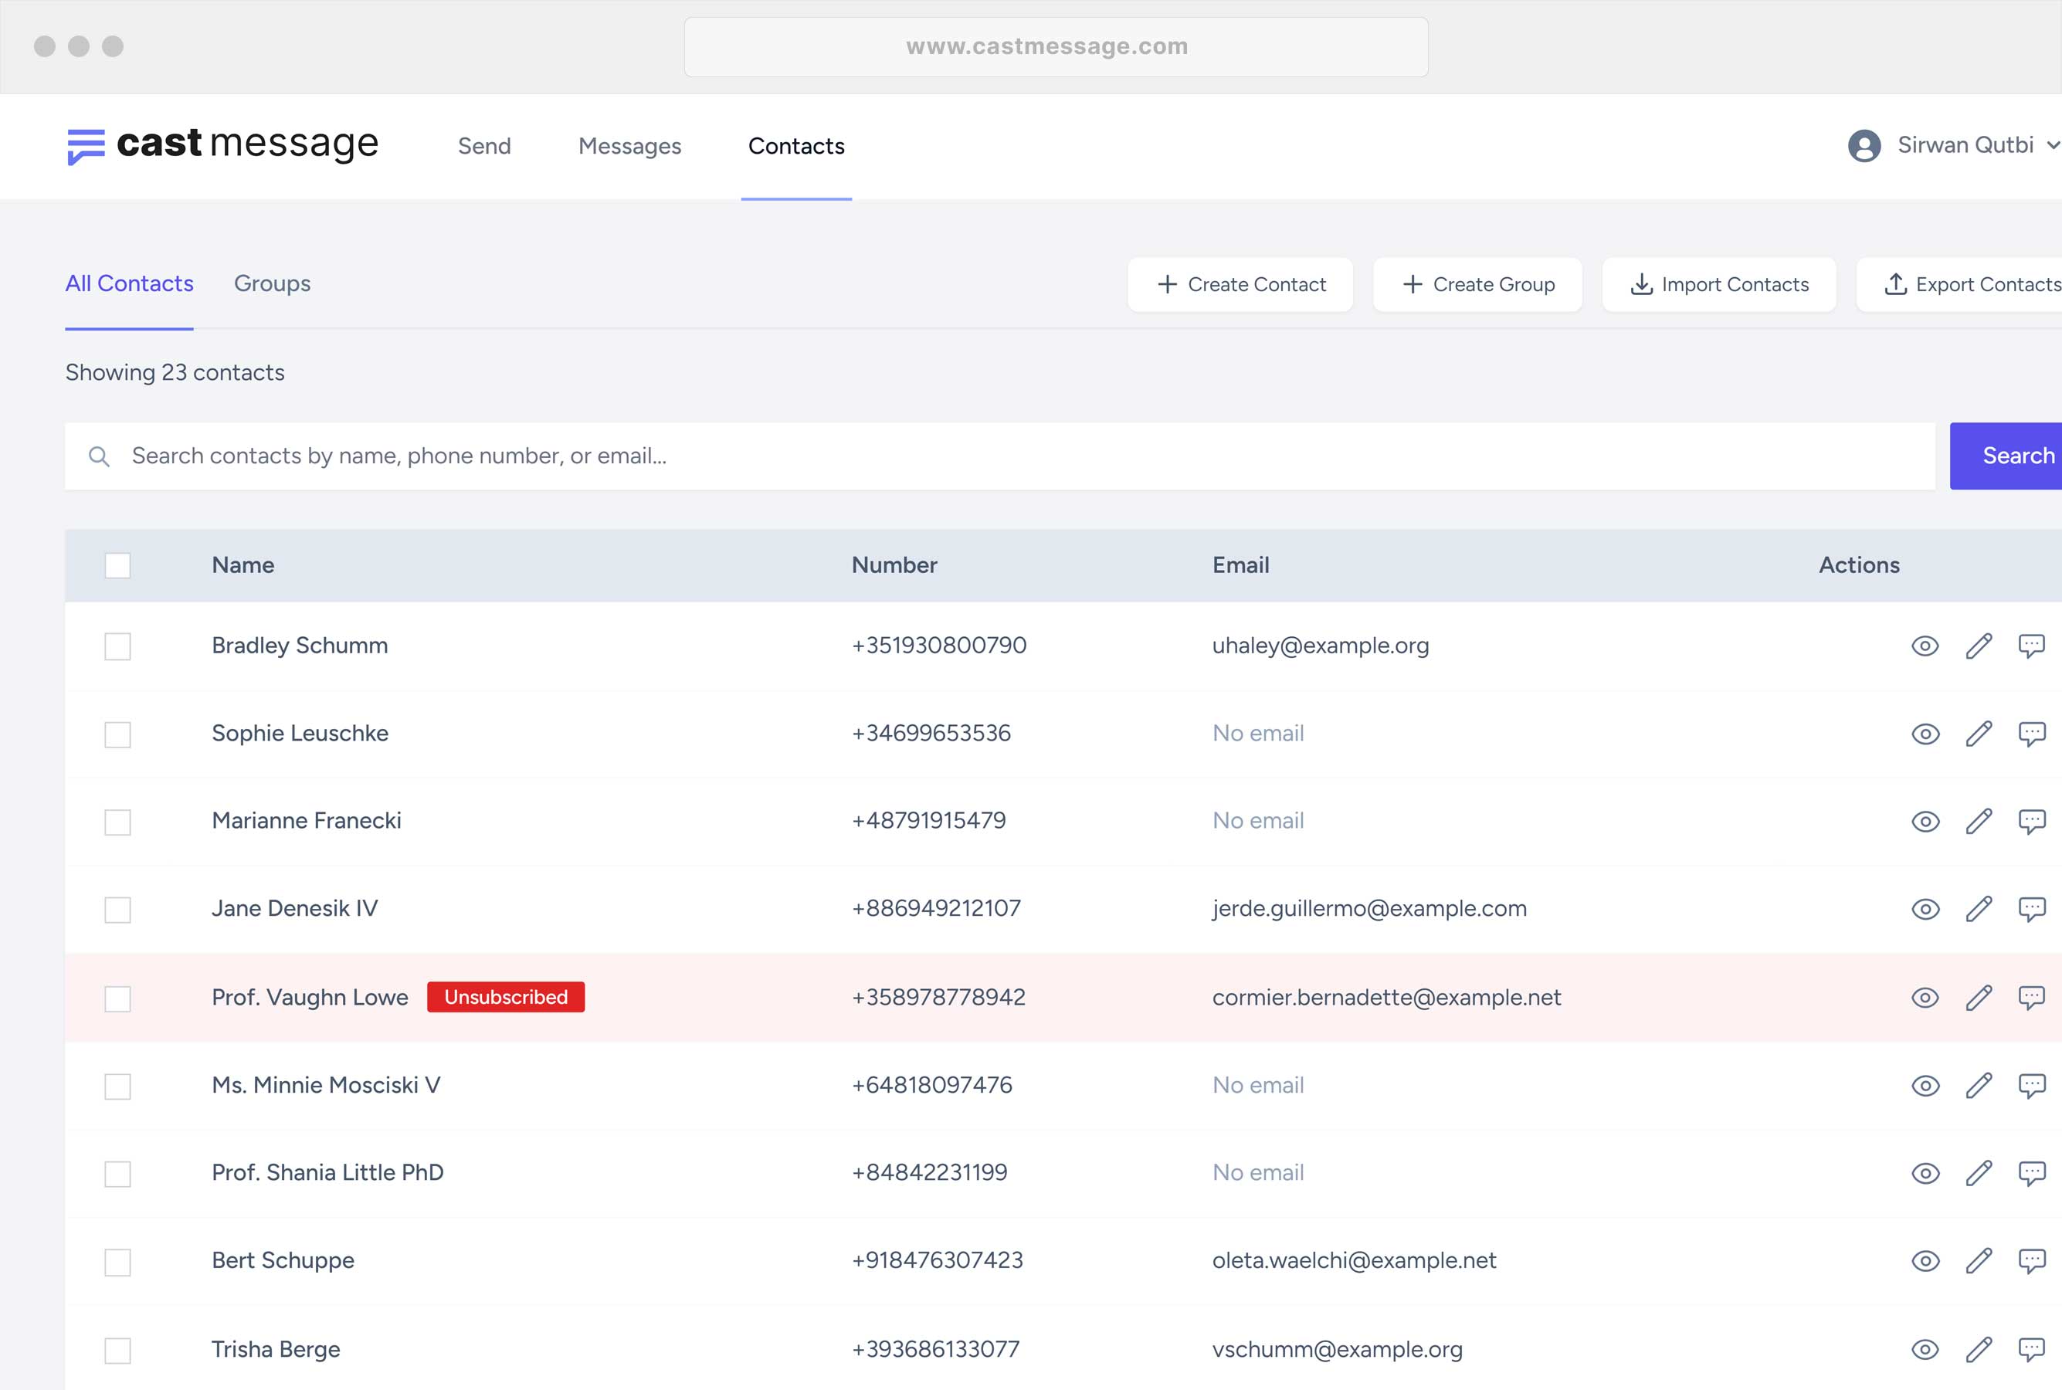
Task: Go to Send in top navigation
Action: (484, 146)
